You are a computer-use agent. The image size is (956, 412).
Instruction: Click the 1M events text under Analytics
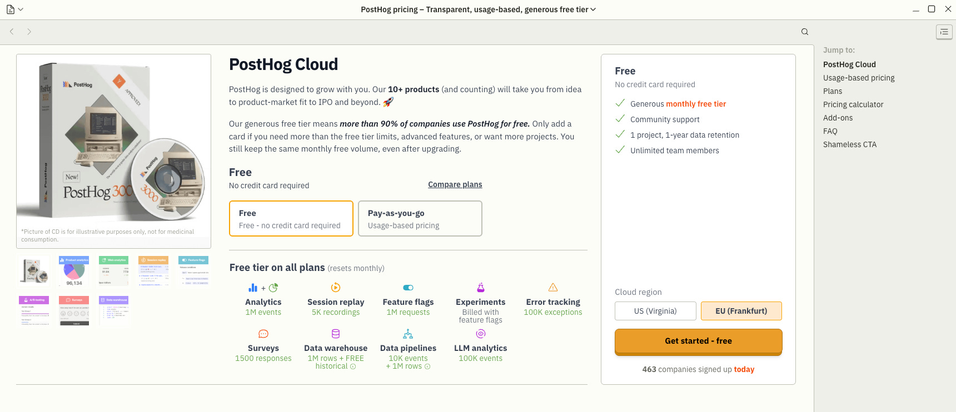(263, 312)
